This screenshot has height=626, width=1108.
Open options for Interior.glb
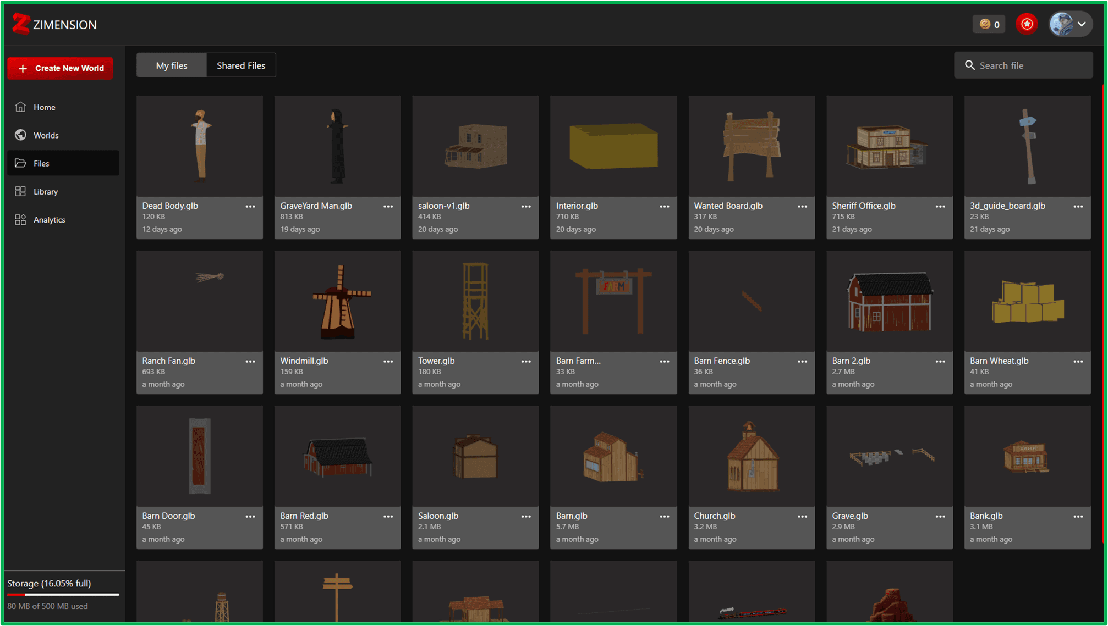click(665, 206)
